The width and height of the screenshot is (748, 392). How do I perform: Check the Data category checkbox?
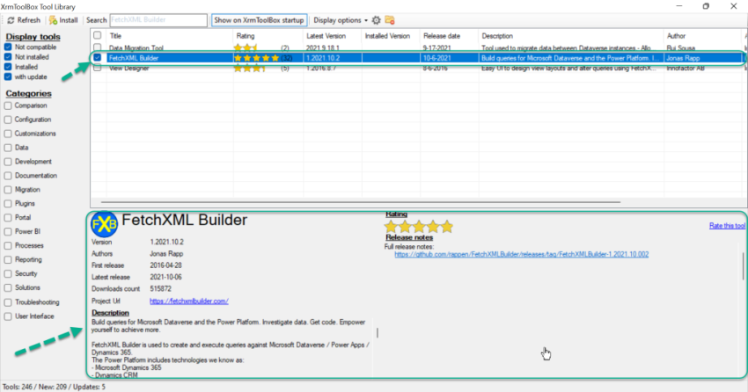(x=8, y=148)
